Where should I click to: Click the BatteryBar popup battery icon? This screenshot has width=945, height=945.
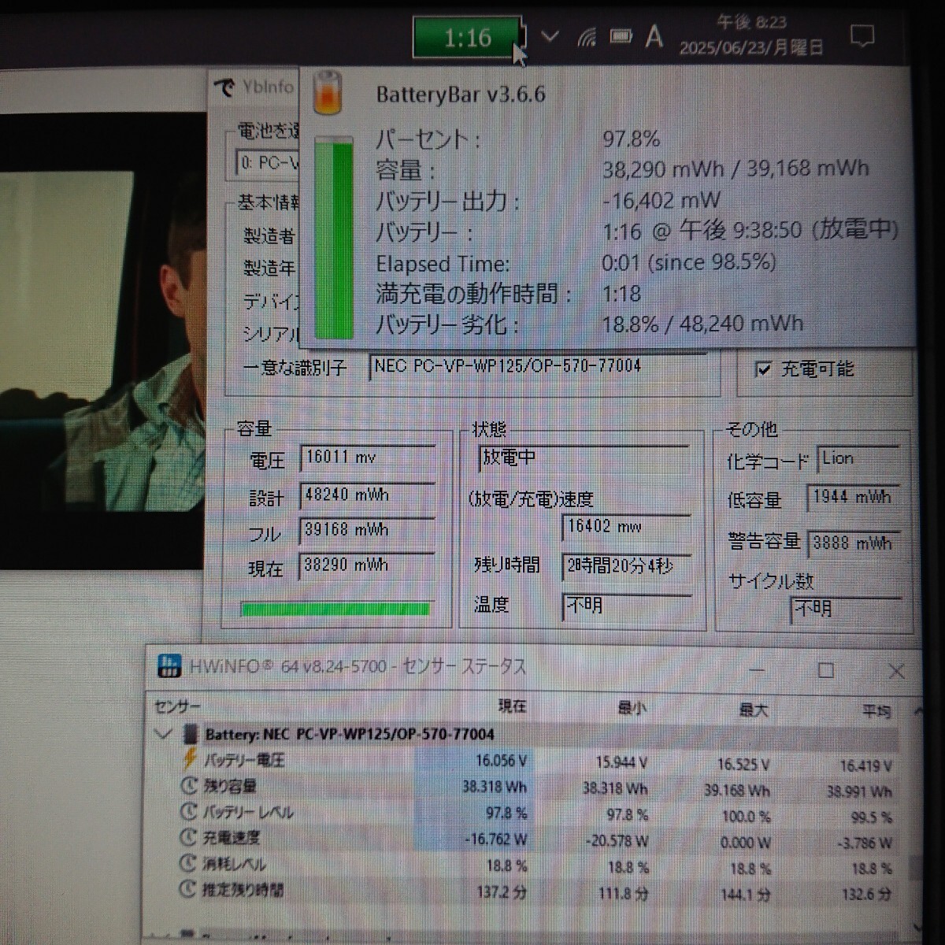click(x=328, y=94)
